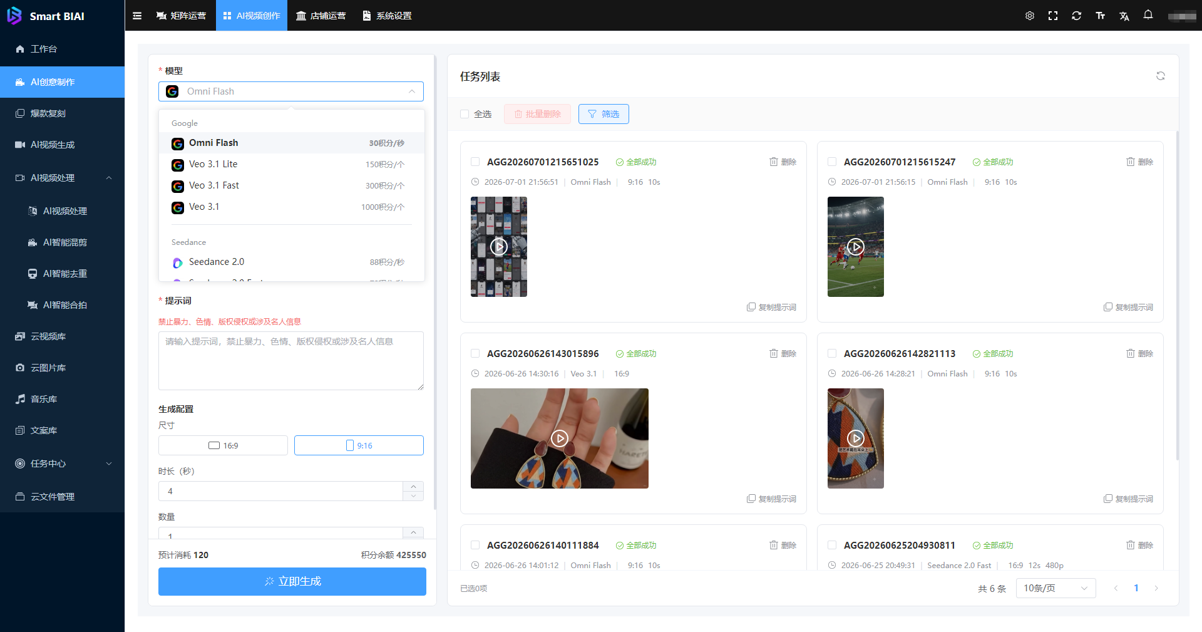Increase the 数量 quantity value

coord(413,532)
